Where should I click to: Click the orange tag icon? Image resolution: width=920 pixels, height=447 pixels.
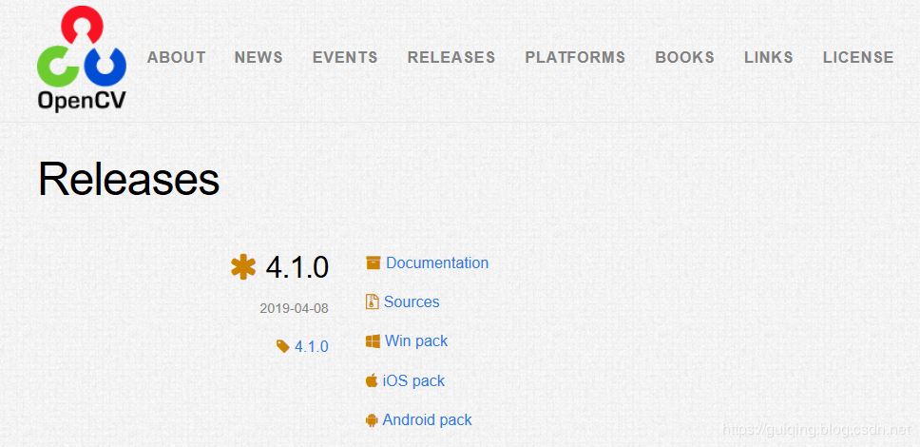[x=282, y=347]
